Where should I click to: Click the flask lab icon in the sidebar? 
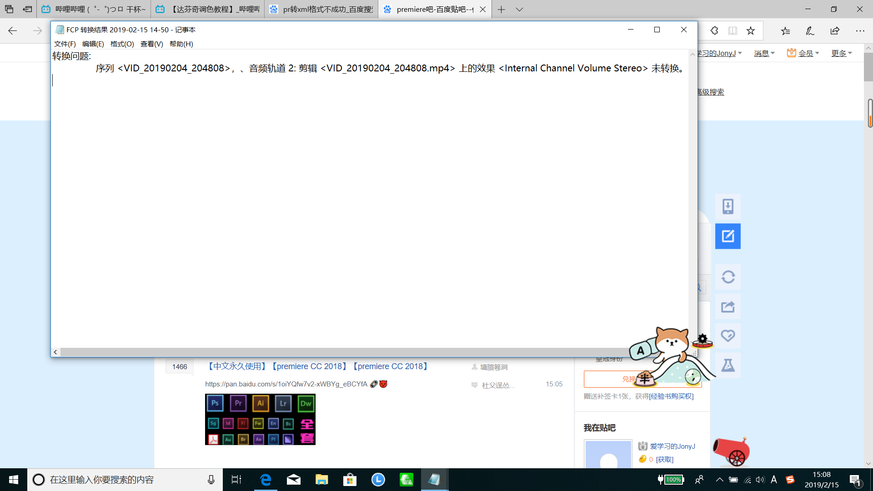click(x=727, y=365)
